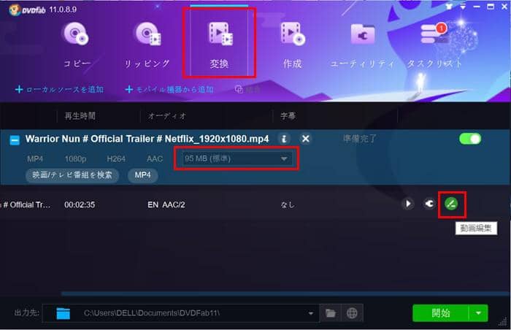511x330 pixels.
Task: Switch to the リッピング (Ripper) module
Action: pyautogui.click(x=147, y=45)
